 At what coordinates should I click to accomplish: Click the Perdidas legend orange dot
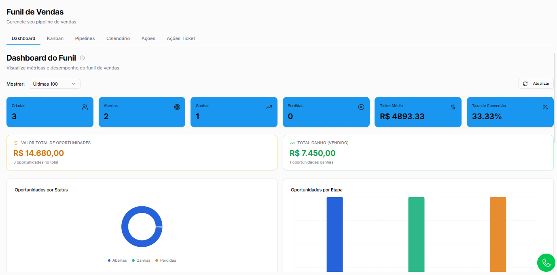(157, 260)
